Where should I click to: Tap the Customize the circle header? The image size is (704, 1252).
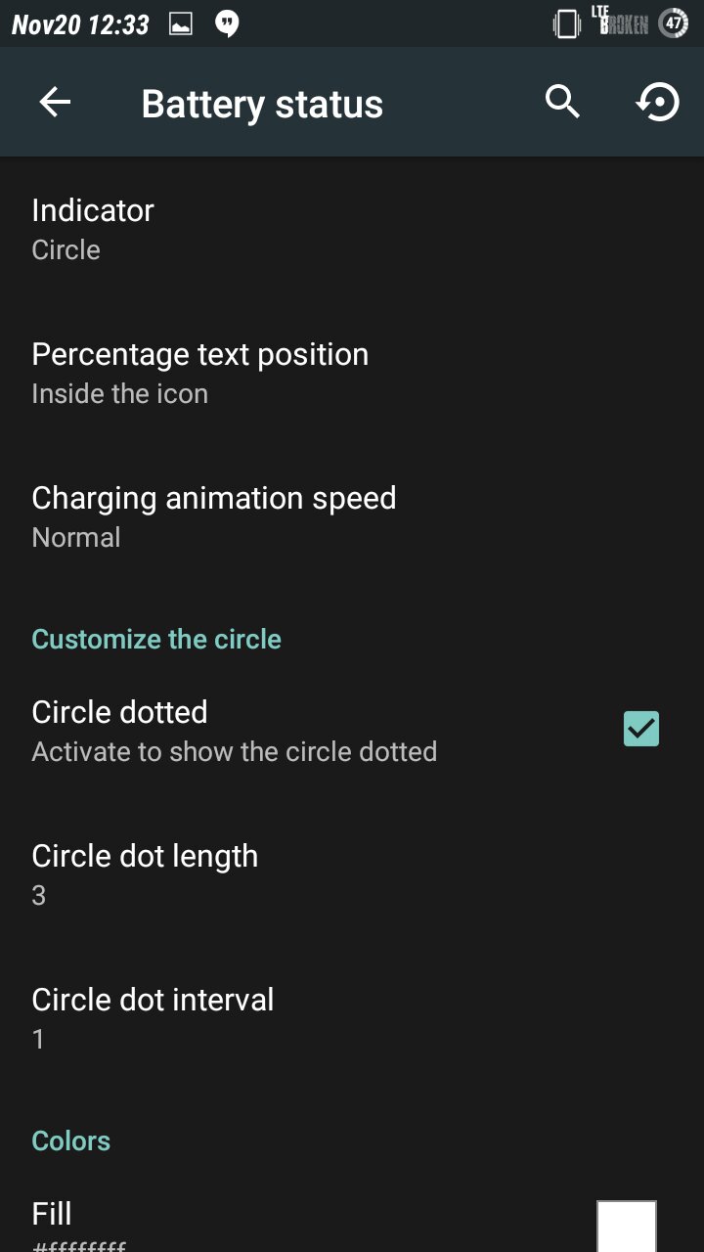click(x=156, y=639)
